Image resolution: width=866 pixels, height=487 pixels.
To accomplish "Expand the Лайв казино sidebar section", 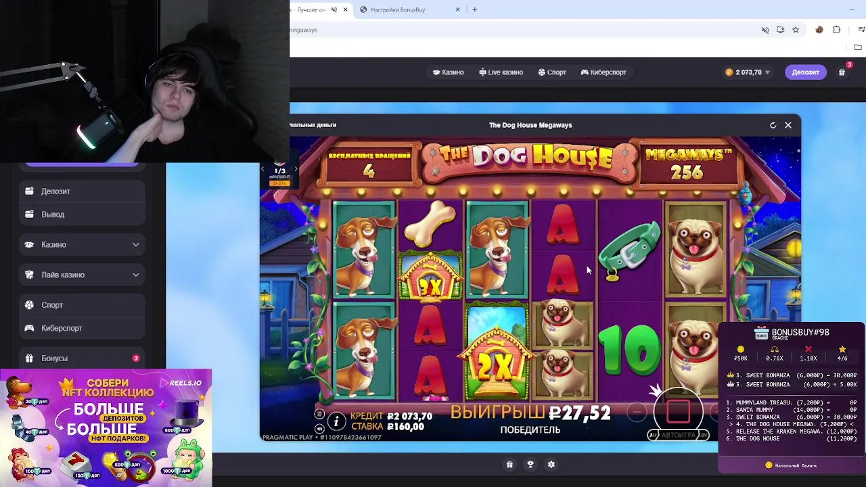I will click(82, 275).
